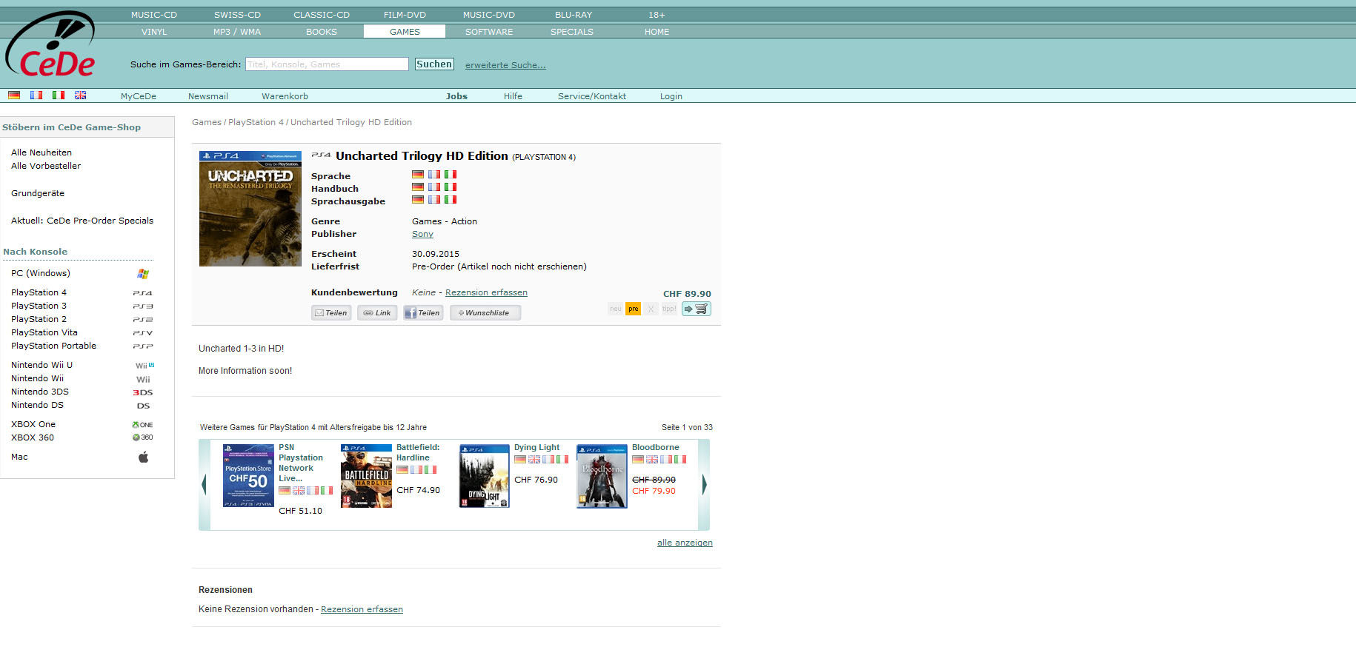1356x664 pixels.
Task: Click the Link button
Action: [377, 312]
